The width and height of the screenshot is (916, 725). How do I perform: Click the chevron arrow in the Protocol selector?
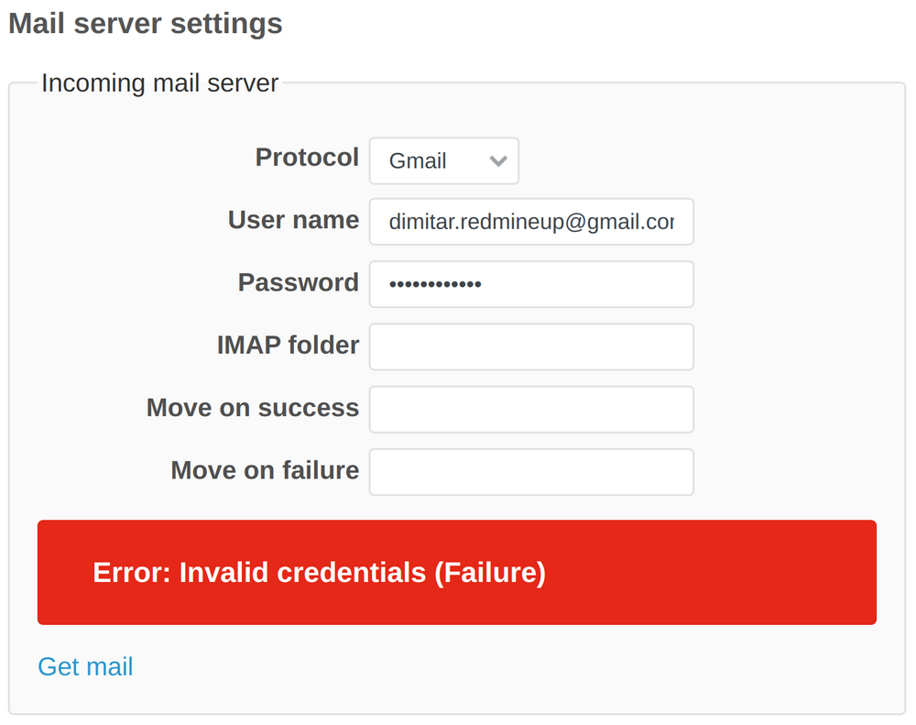[x=498, y=161]
